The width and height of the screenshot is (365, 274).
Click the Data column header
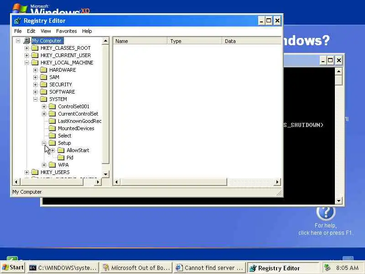(x=252, y=41)
